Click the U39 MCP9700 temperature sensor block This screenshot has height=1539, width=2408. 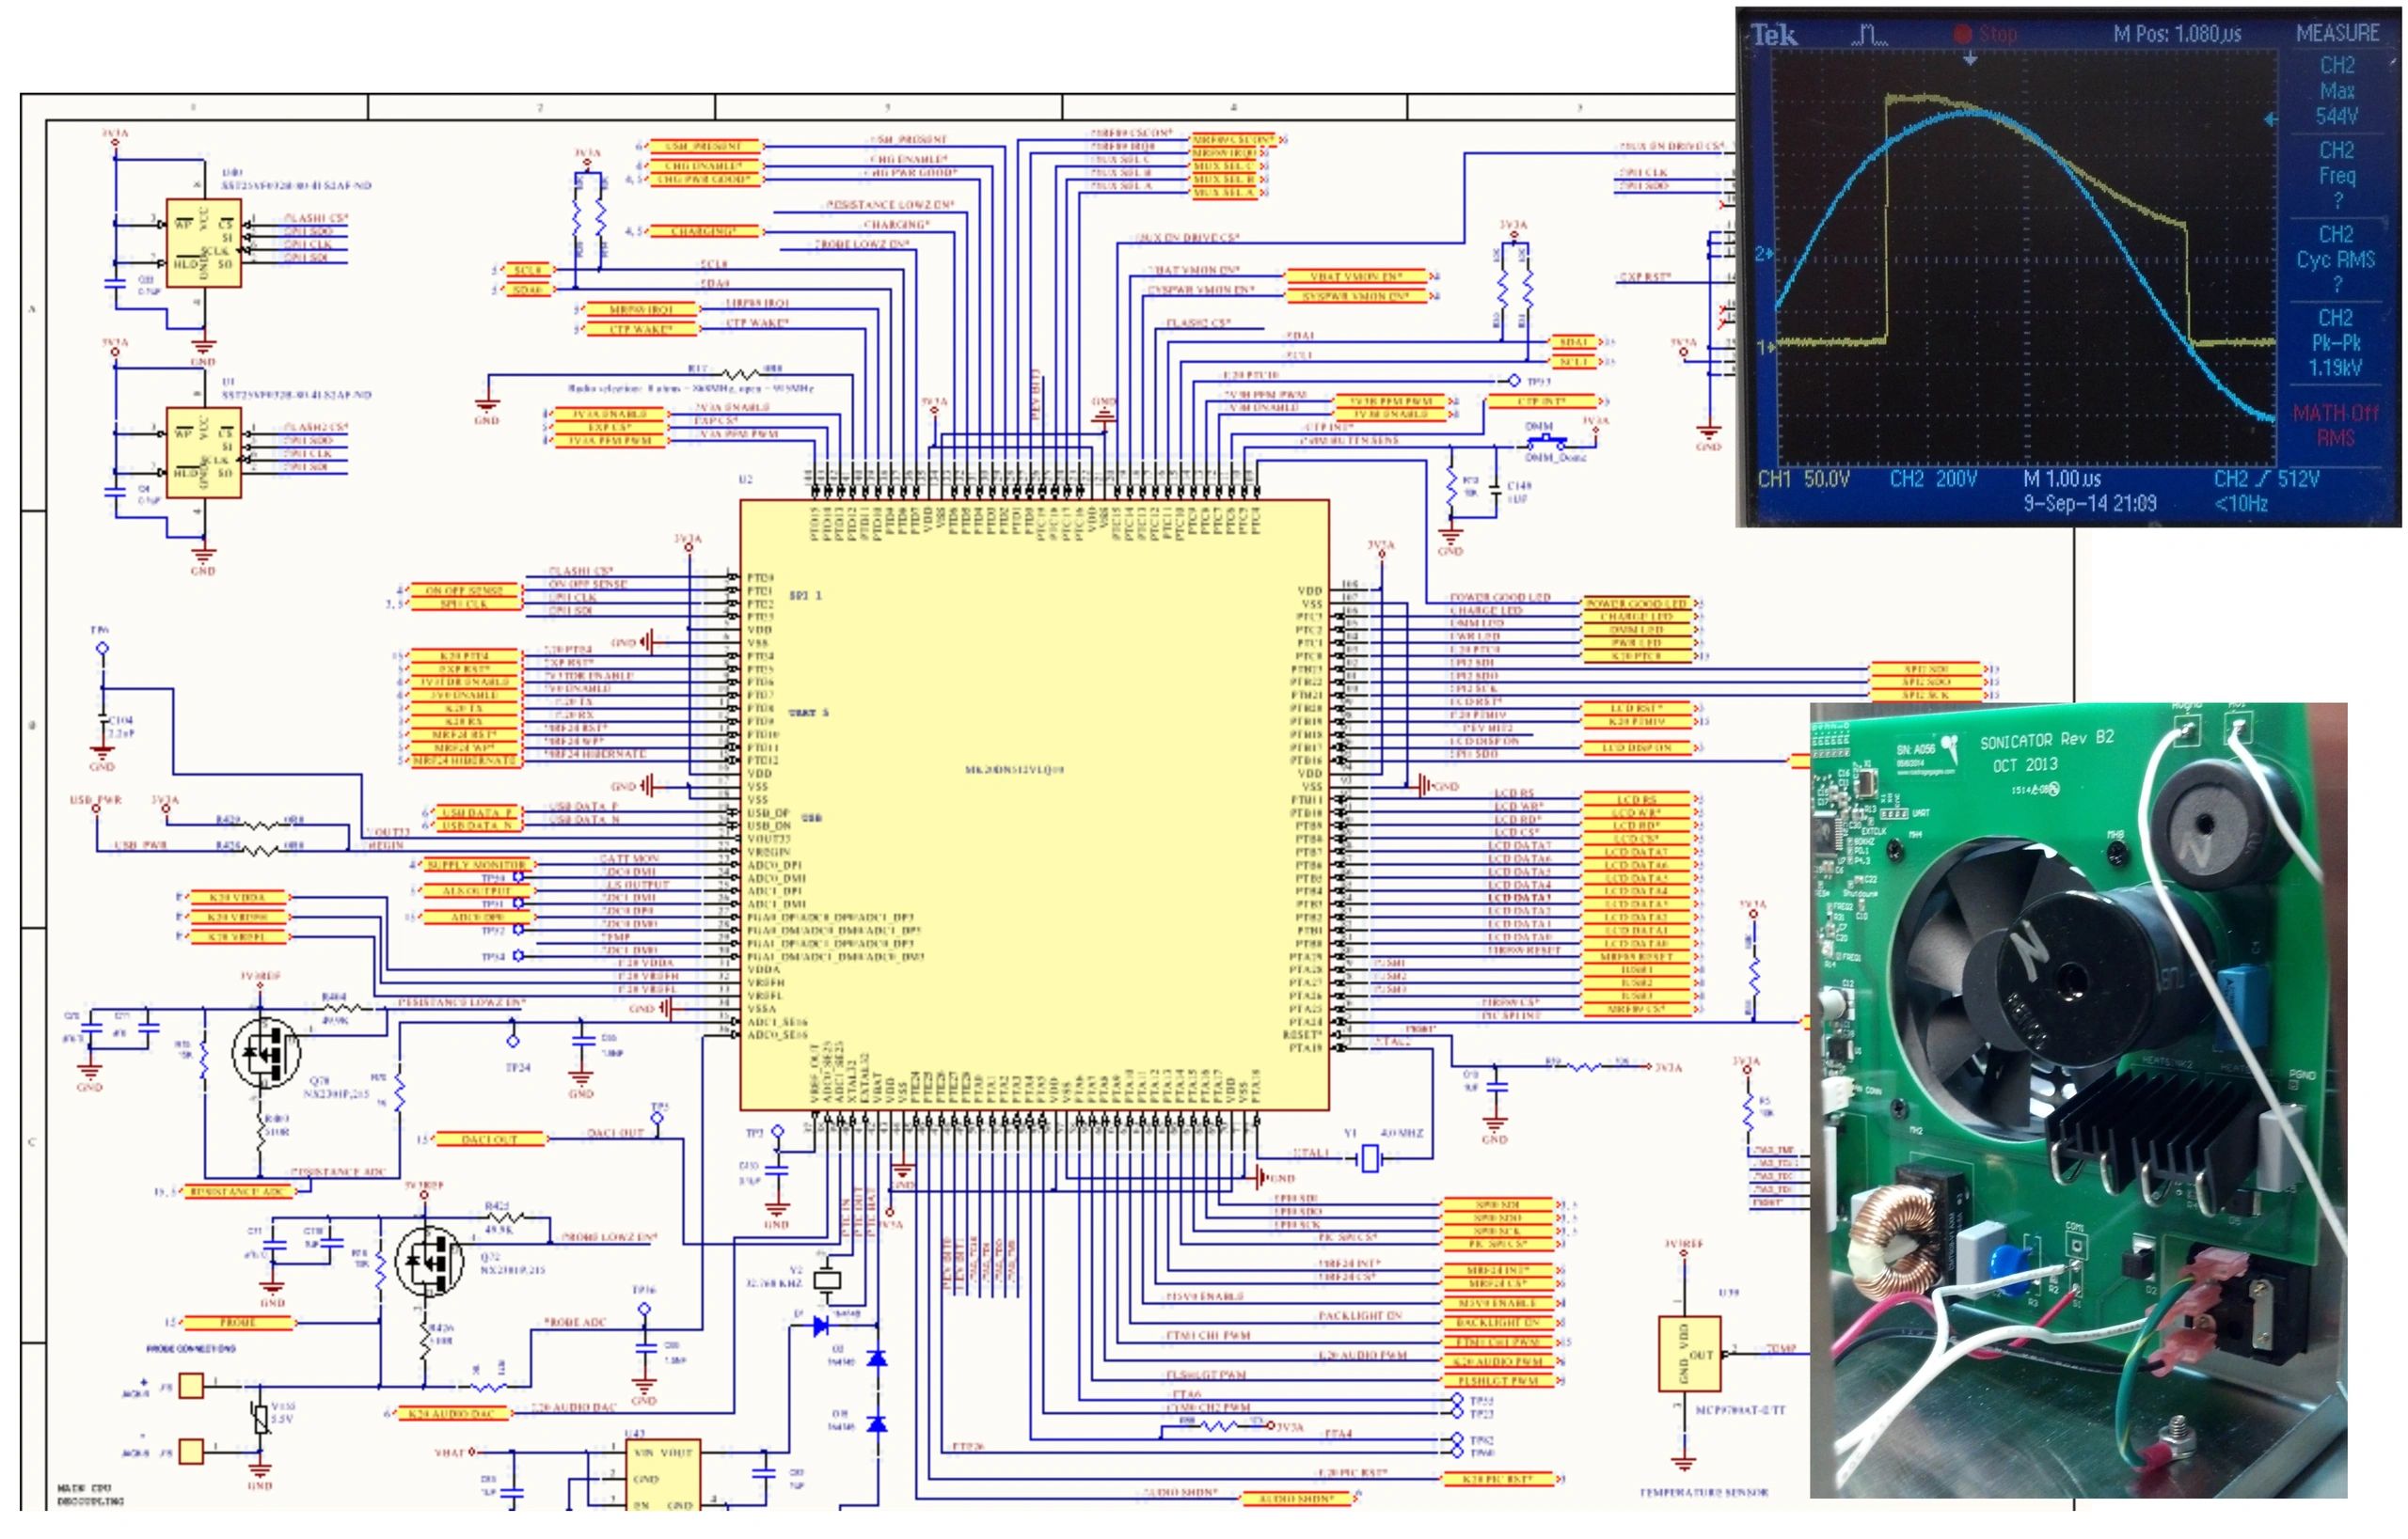tap(1689, 1354)
